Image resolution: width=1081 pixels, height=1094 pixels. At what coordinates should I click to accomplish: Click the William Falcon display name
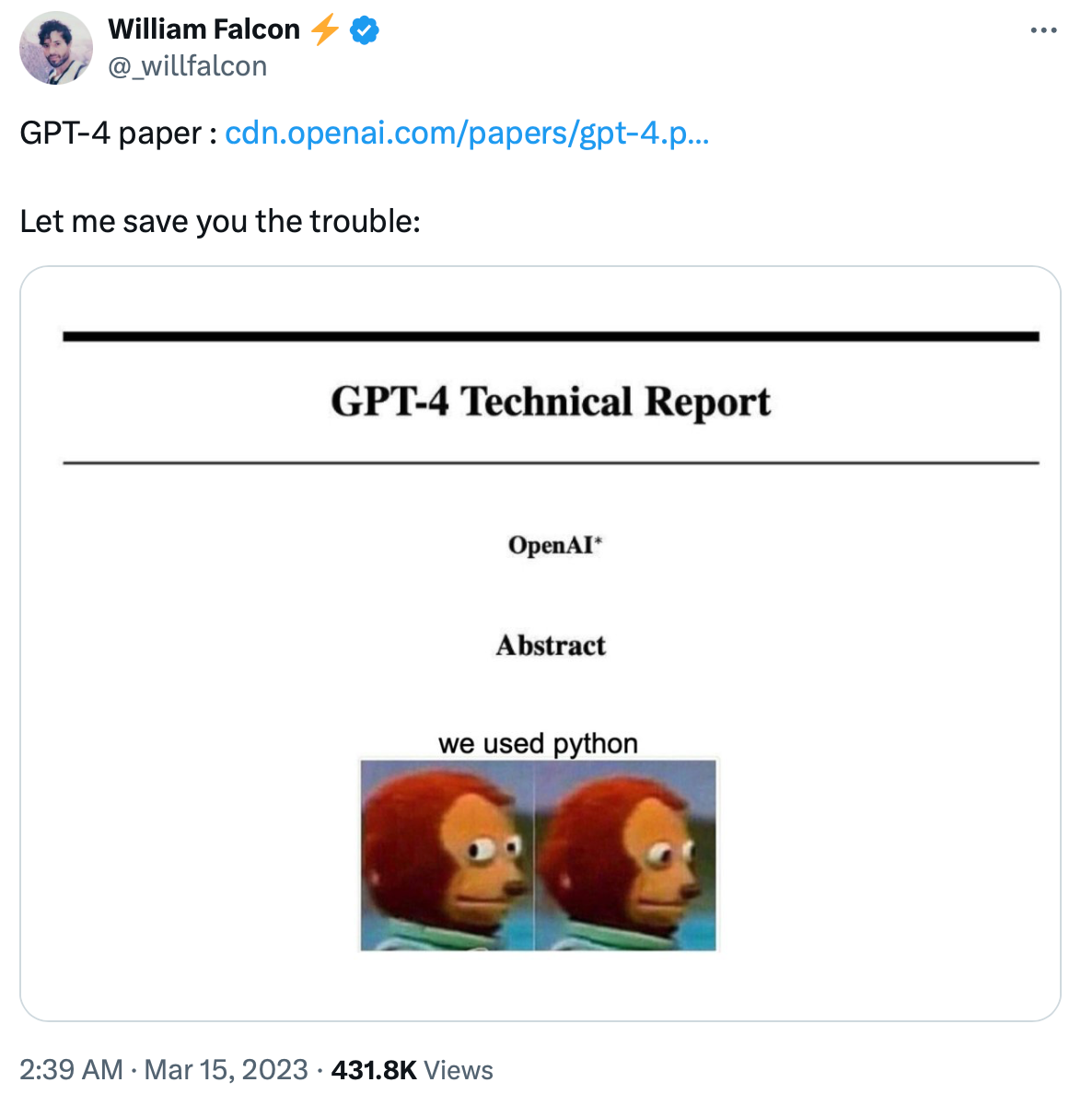203,29
